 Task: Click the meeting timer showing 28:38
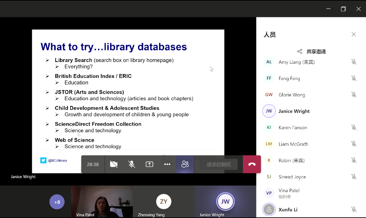[93, 164]
